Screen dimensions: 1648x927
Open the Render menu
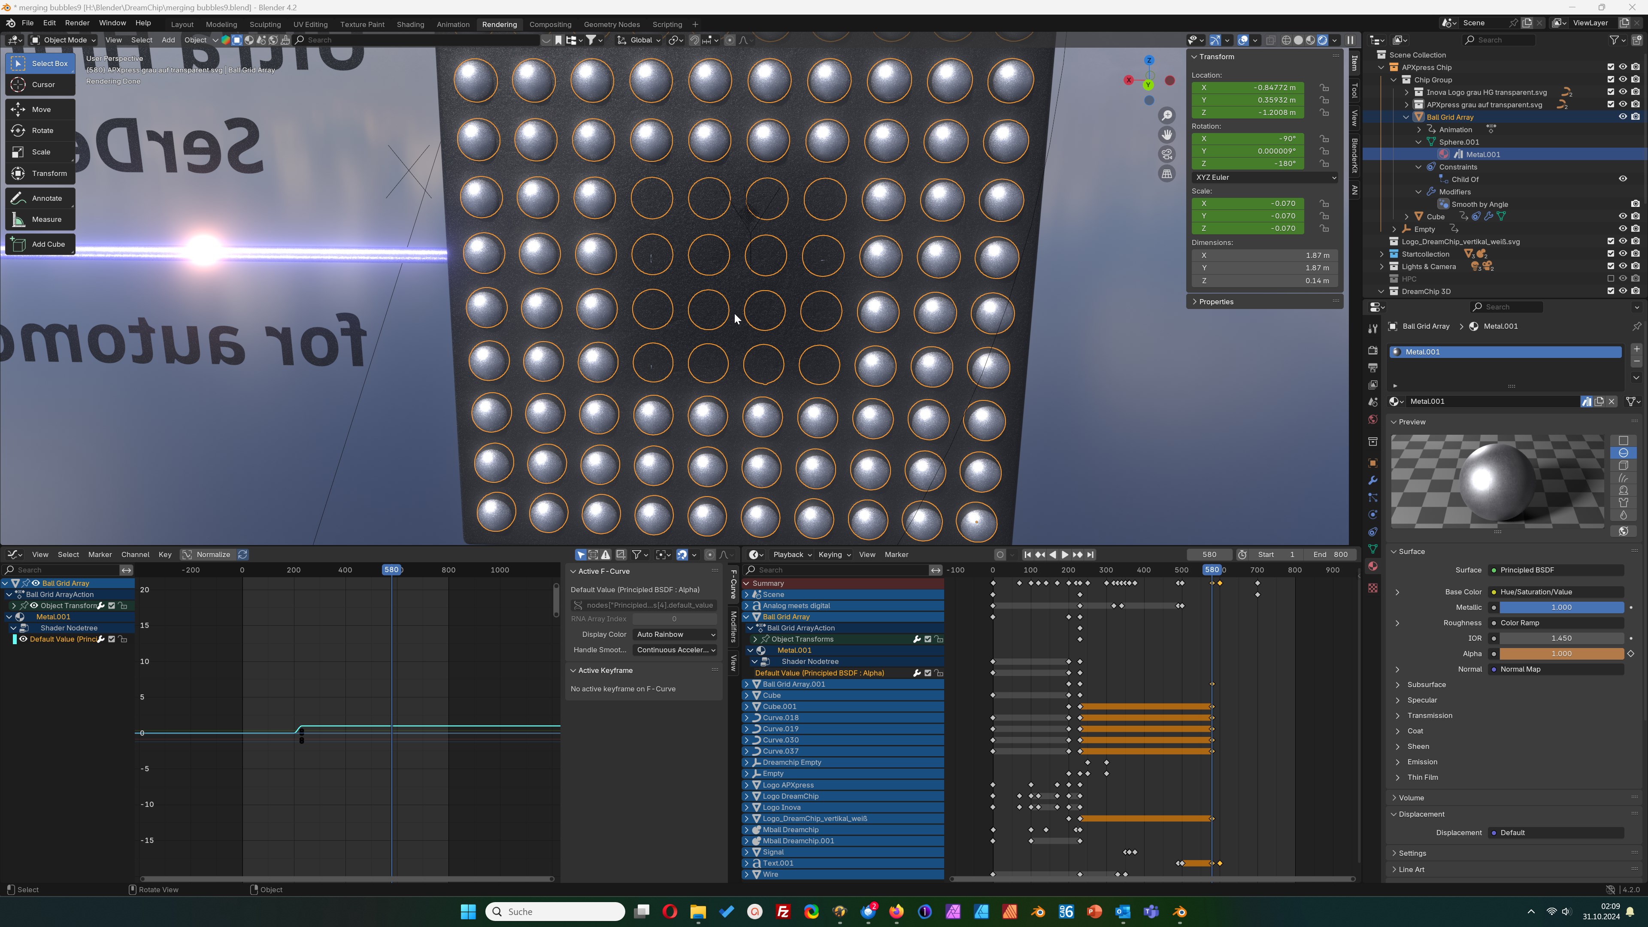[77, 23]
